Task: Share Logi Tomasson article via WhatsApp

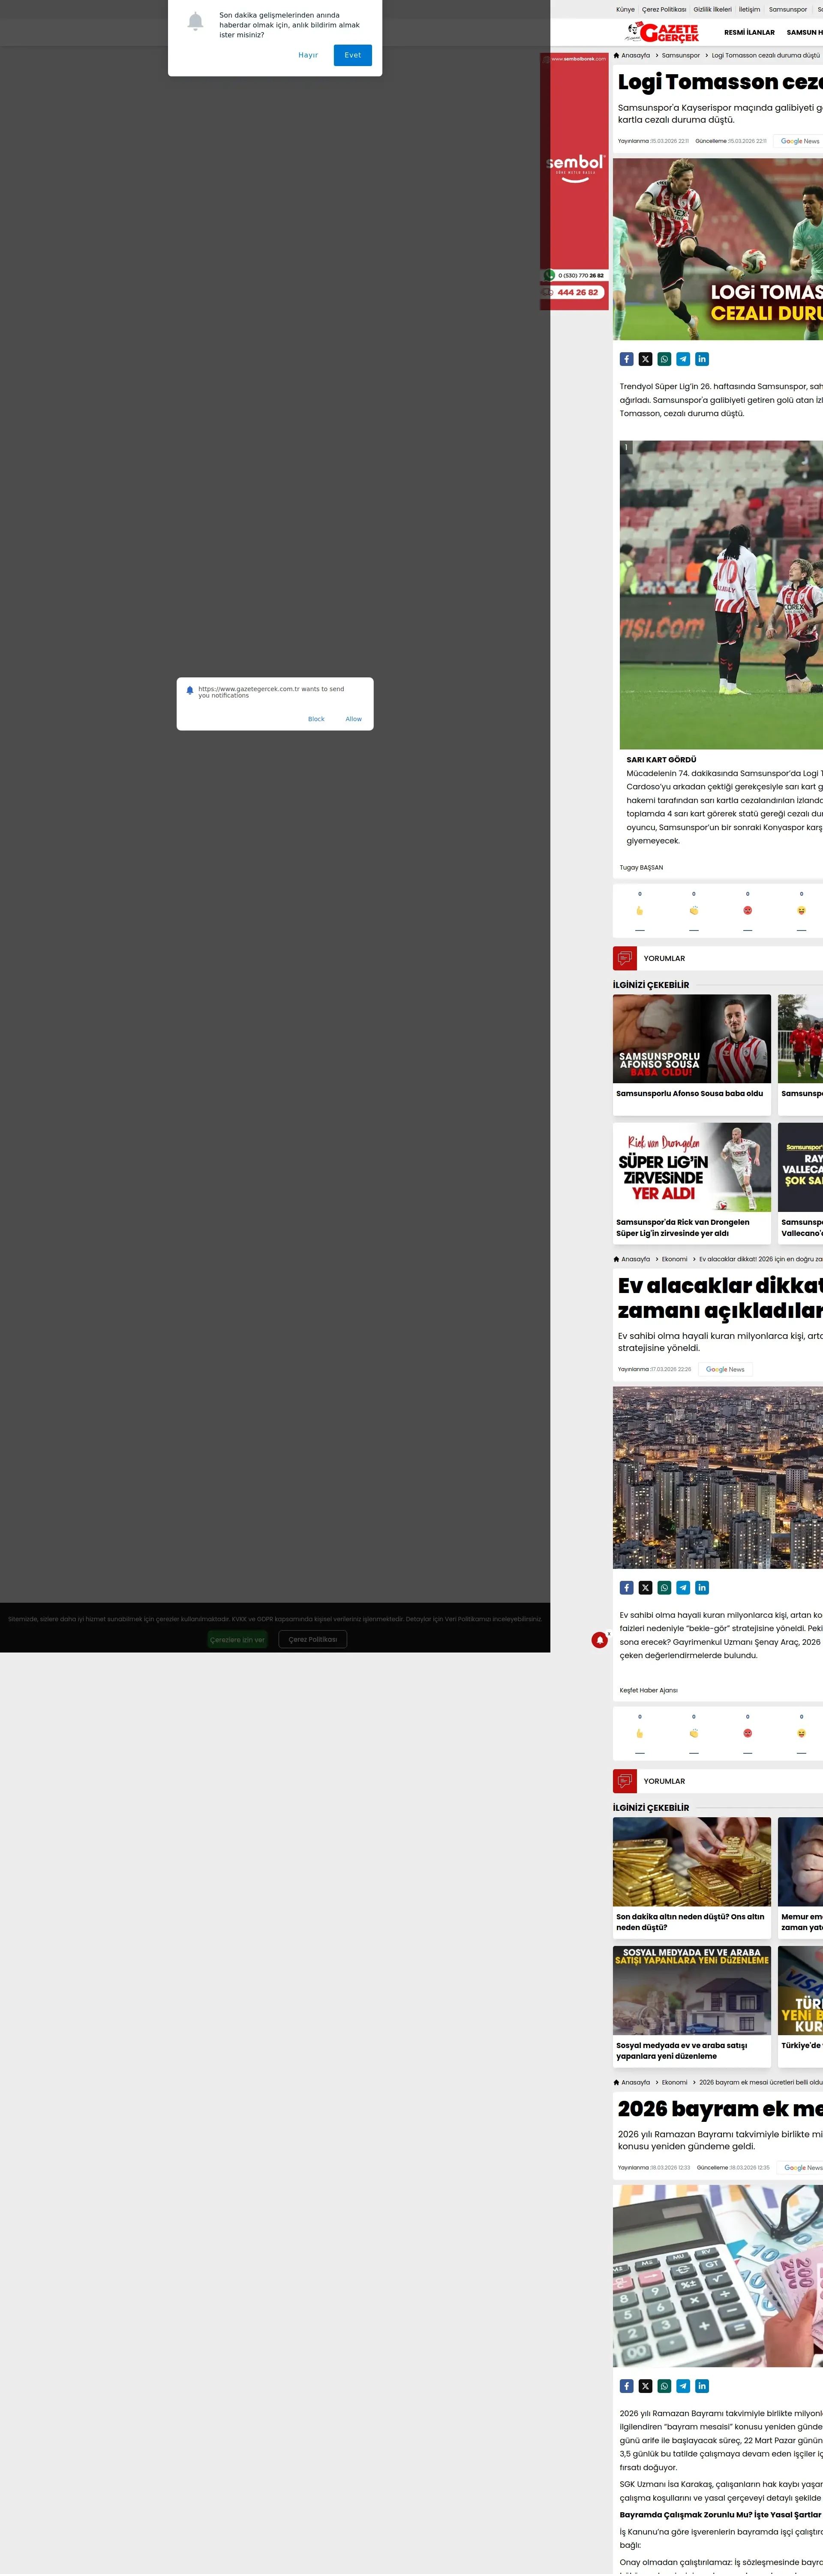Action: 664,359
